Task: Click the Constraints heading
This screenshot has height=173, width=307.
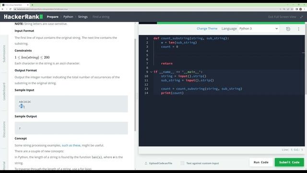Action: click(23, 50)
